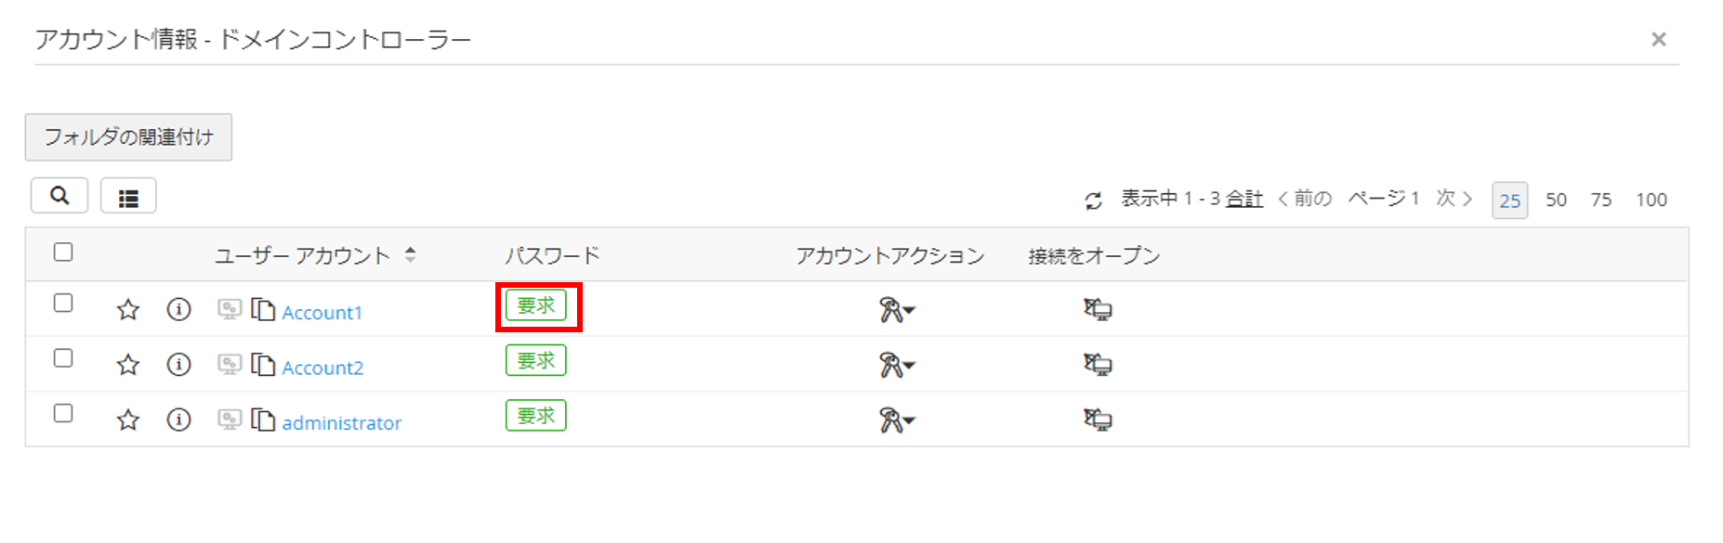Toggle the select-all header checkbox

click(63, 252)
